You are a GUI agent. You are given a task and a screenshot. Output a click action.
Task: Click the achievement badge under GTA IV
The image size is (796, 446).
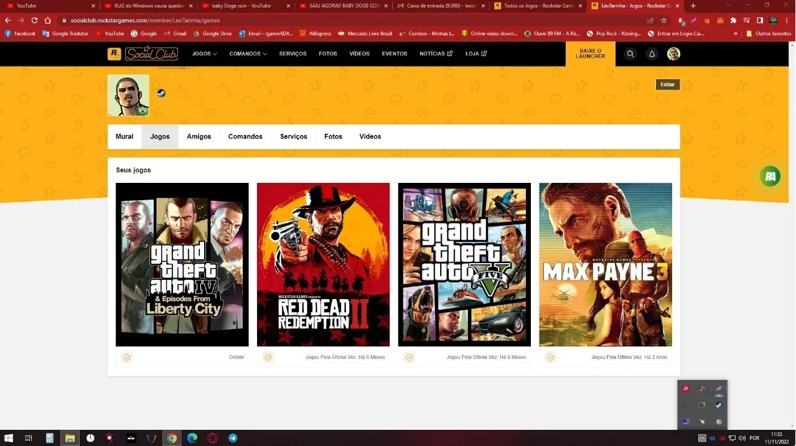click(x=127, y=358)
